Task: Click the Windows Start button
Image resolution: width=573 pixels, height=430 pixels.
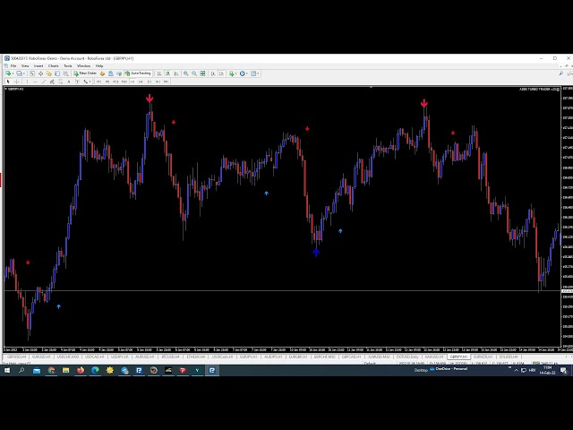Action: pyautogui.click(x=8, y=369)
